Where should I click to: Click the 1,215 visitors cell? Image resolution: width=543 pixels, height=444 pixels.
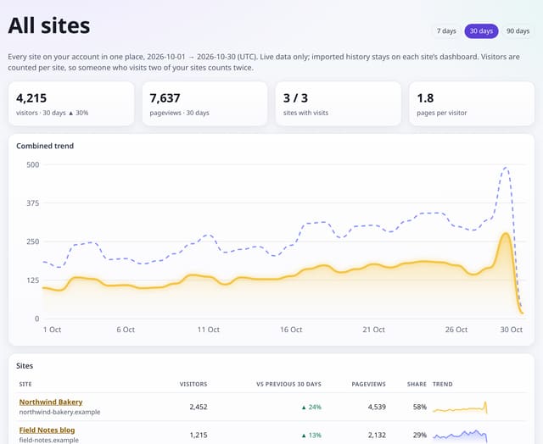(199, 435)
